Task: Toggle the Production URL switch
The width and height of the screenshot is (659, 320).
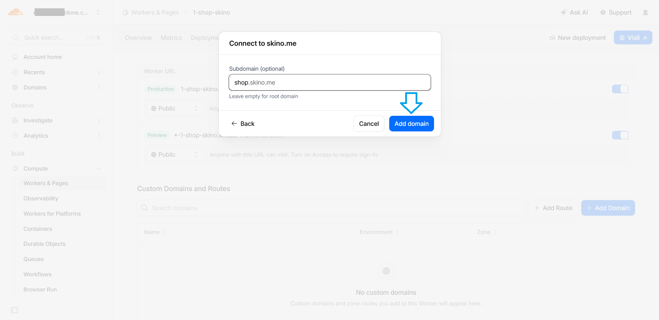Action: pos(620,89)
